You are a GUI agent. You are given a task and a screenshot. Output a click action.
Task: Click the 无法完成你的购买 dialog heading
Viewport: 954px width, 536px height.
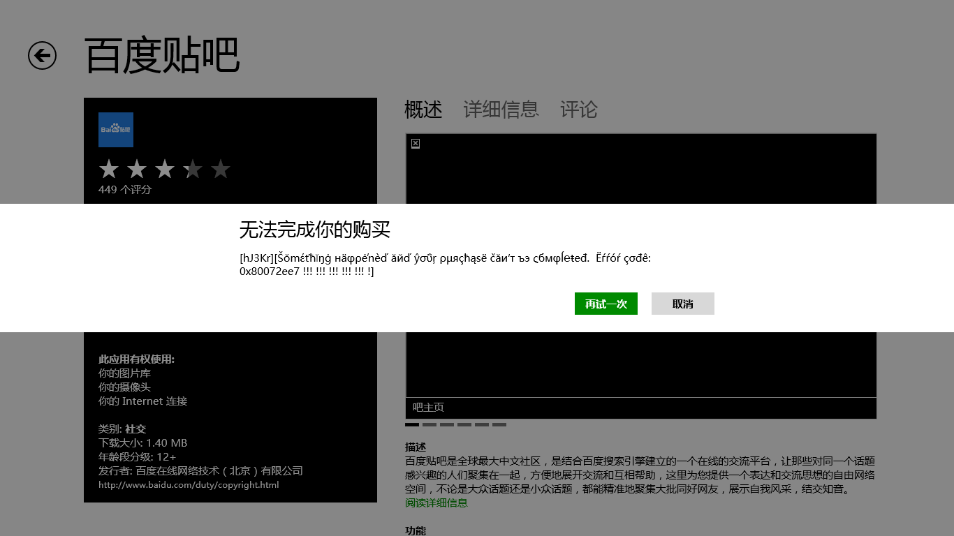click(x=315, y=229)
